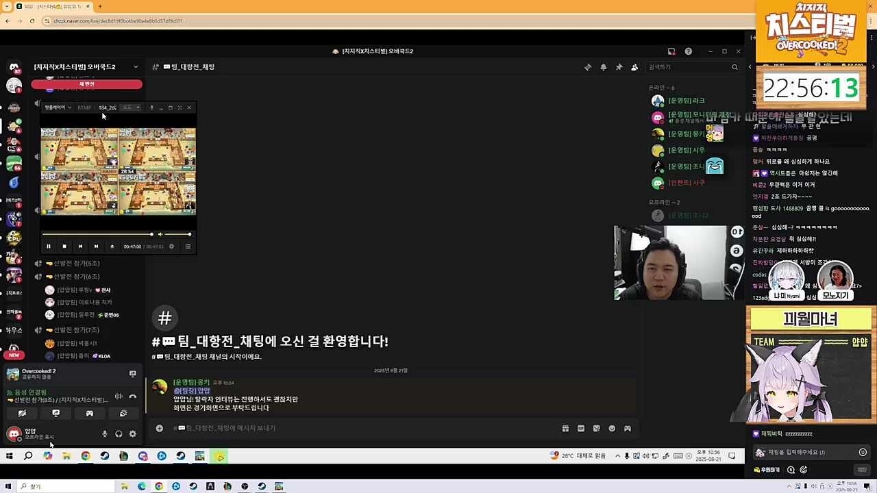Select voice channel 선발전 참가(7조)
This screenshot has width=877, height=493.
[x=76, y=330]
